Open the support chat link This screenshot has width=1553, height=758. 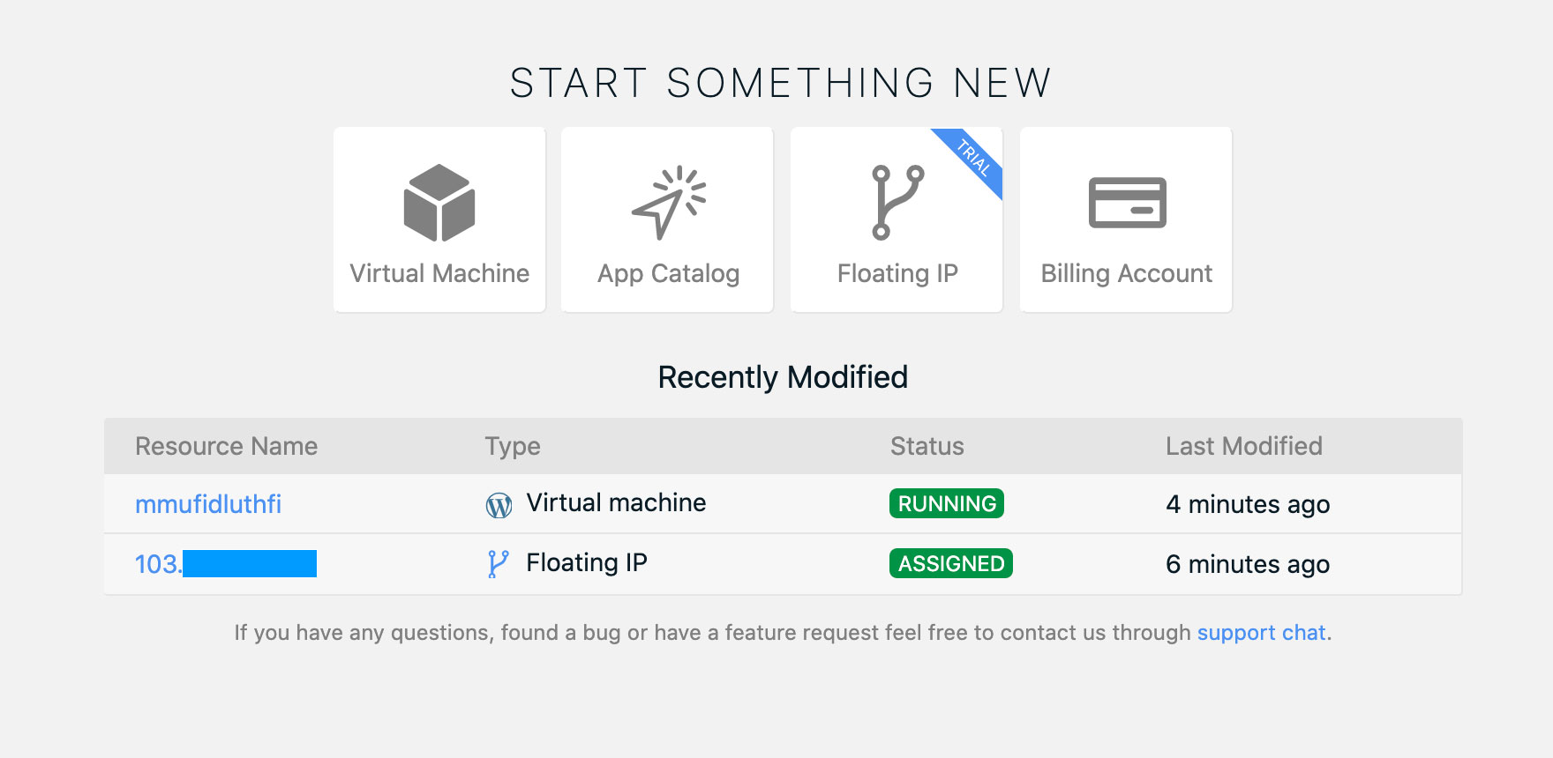1261,632
